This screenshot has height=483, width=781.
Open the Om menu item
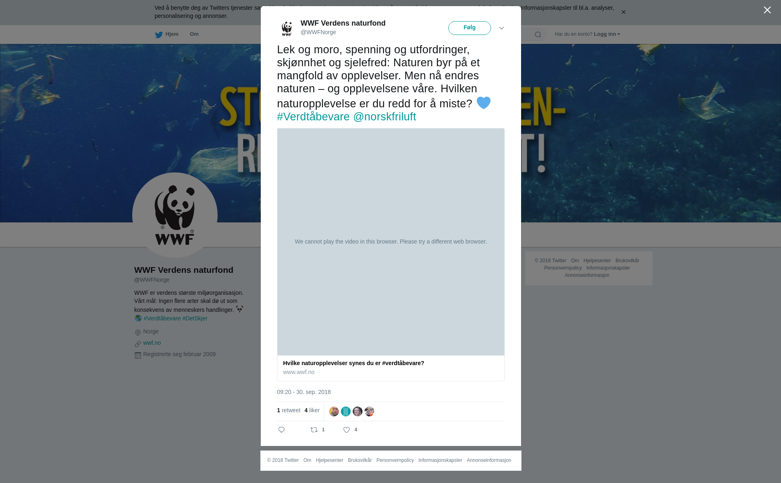click(194, 34)
